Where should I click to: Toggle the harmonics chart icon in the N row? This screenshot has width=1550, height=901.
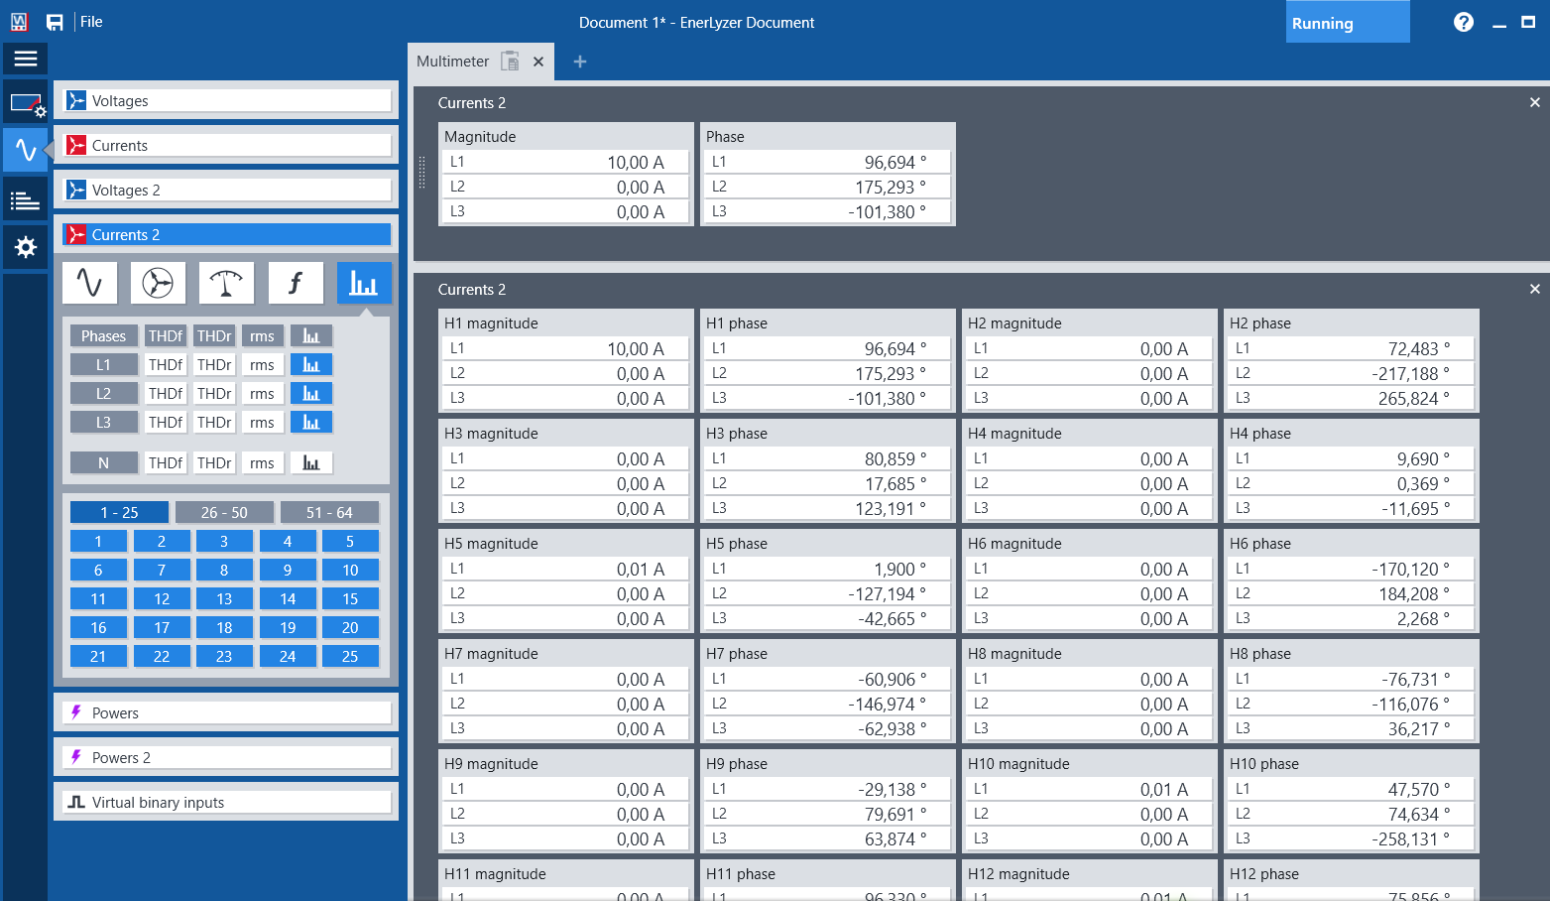click(311, 463)
